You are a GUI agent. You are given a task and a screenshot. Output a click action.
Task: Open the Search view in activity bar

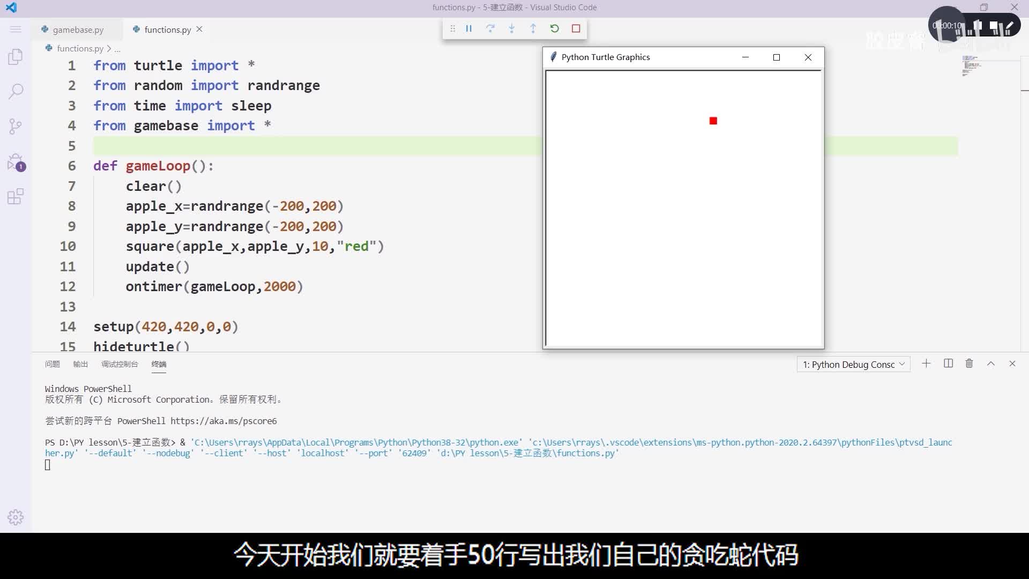(x=16, y=91)
